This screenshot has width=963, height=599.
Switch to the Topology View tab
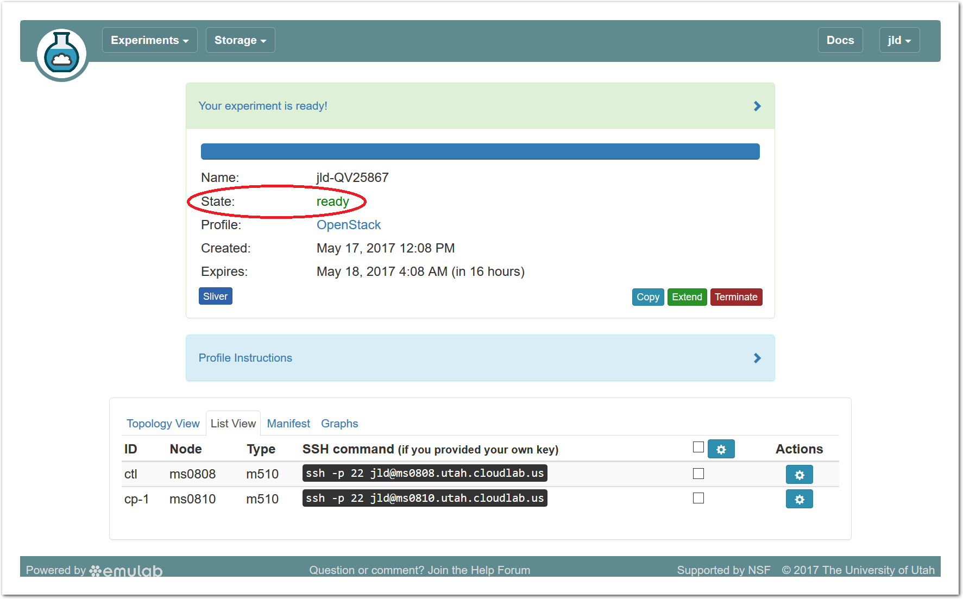point(163,424)
